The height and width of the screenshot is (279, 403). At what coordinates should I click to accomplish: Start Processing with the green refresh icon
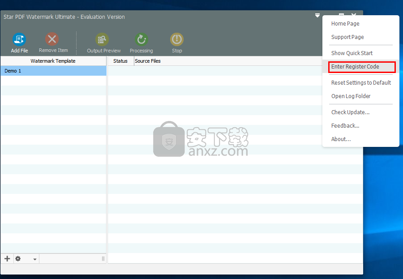point(141,39)
